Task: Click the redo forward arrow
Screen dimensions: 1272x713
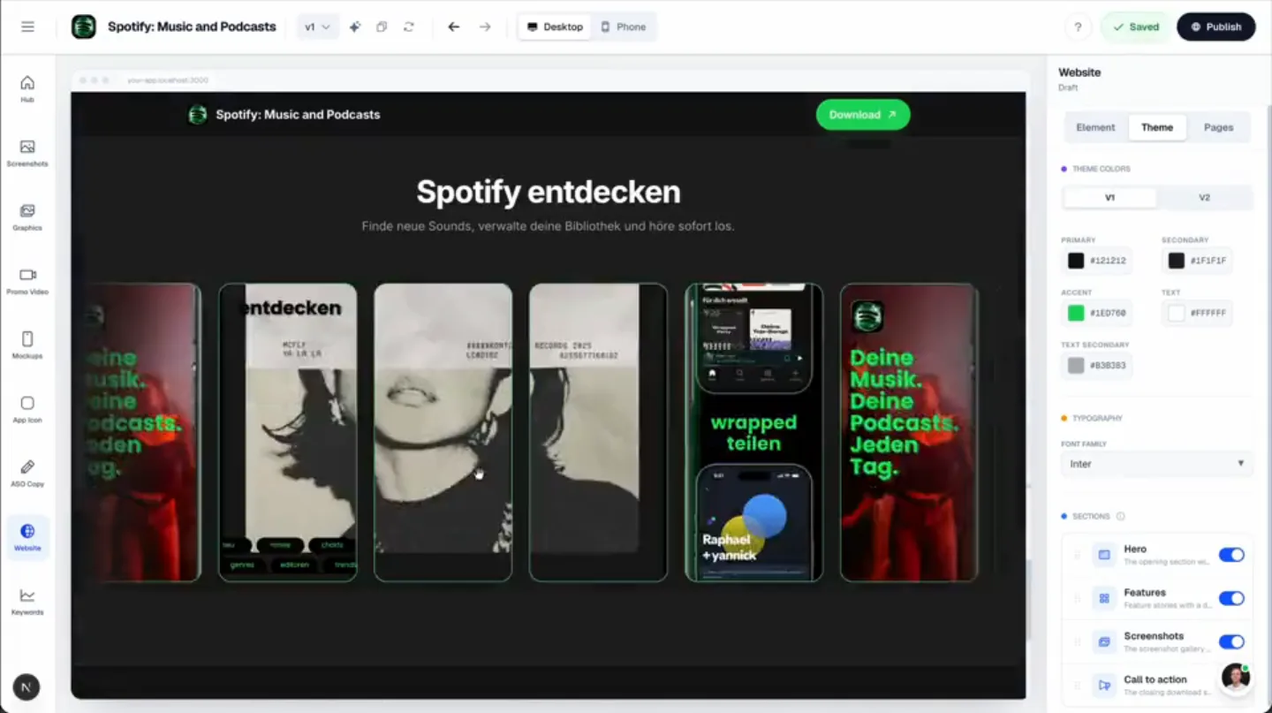Action: (x=485, y=27)
